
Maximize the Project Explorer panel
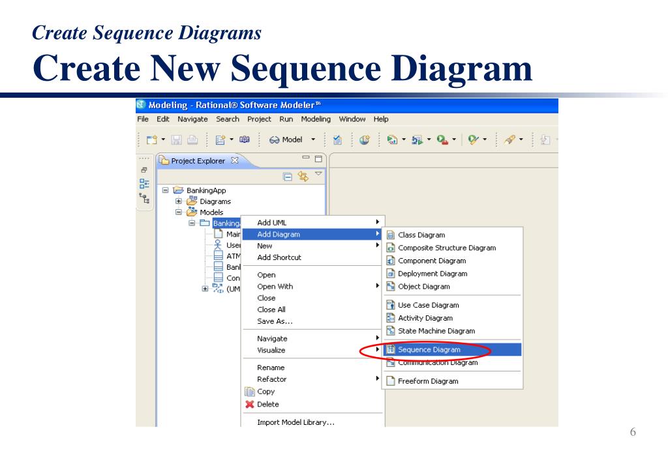tap(318, 159)
